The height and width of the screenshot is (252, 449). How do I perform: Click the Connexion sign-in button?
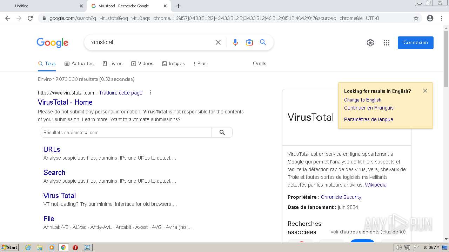416,43
